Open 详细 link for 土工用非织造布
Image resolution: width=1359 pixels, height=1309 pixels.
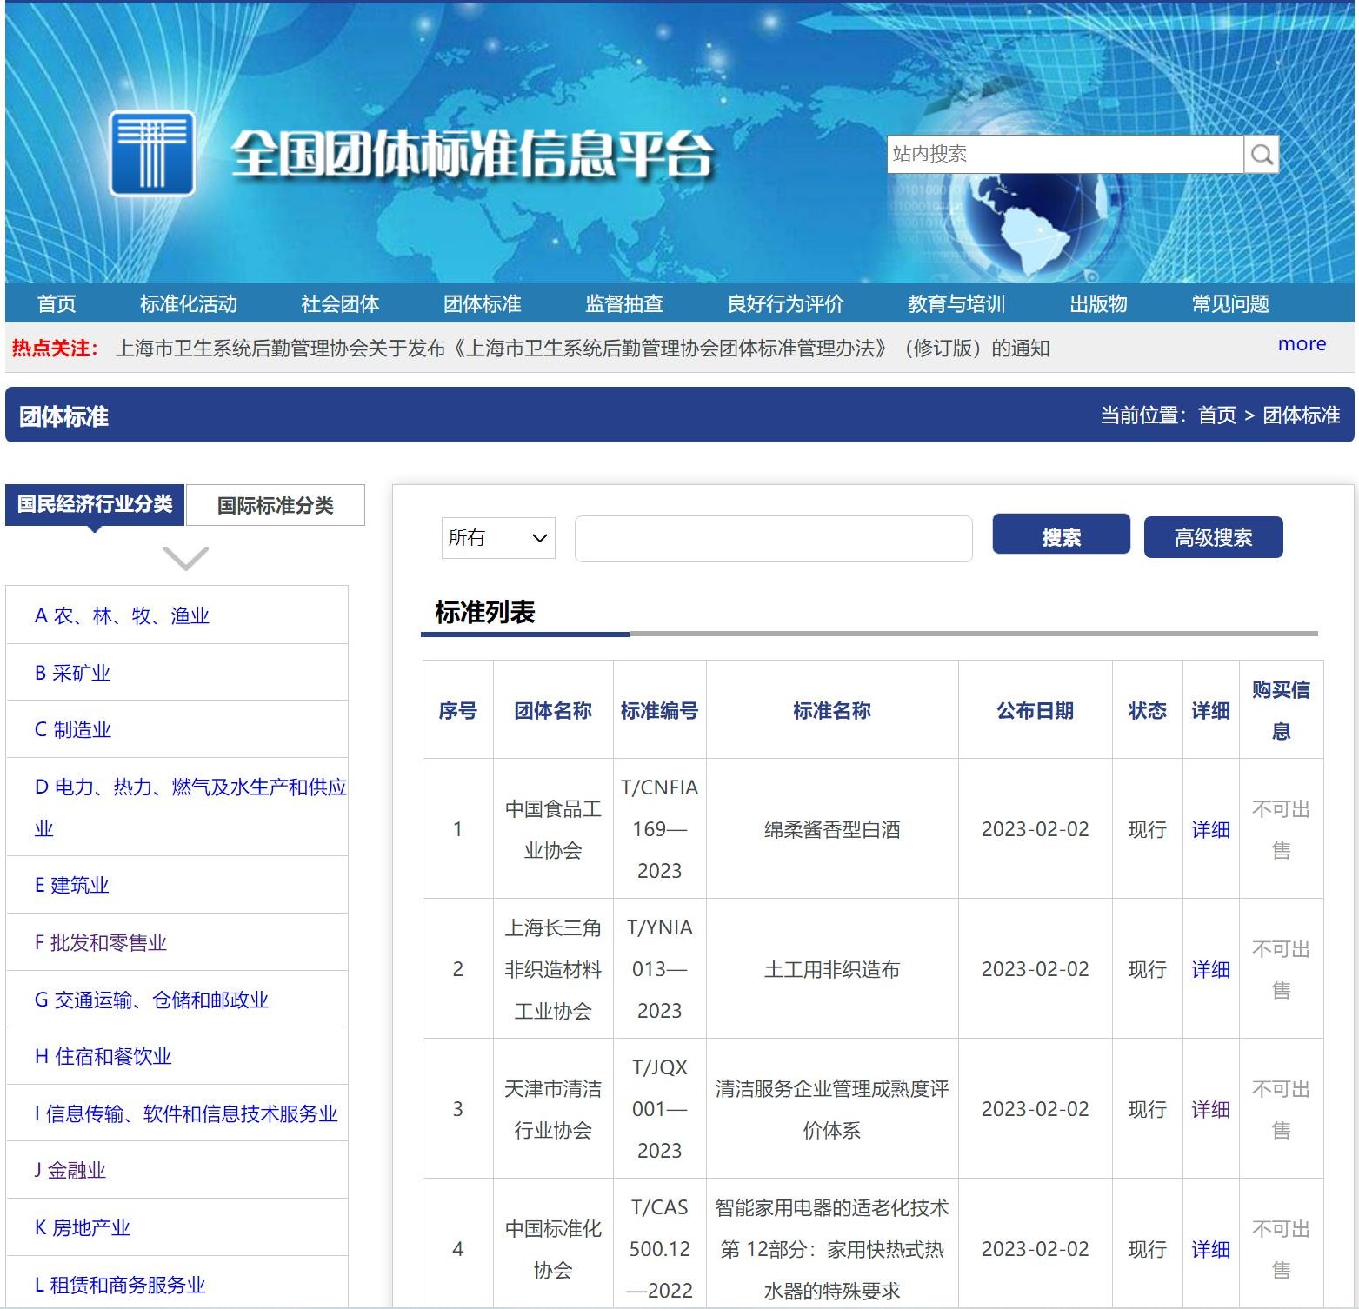pyautogui.click(x=1210, y=969)
